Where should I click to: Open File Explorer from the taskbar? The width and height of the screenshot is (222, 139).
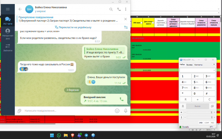click(x=66, y=135)
